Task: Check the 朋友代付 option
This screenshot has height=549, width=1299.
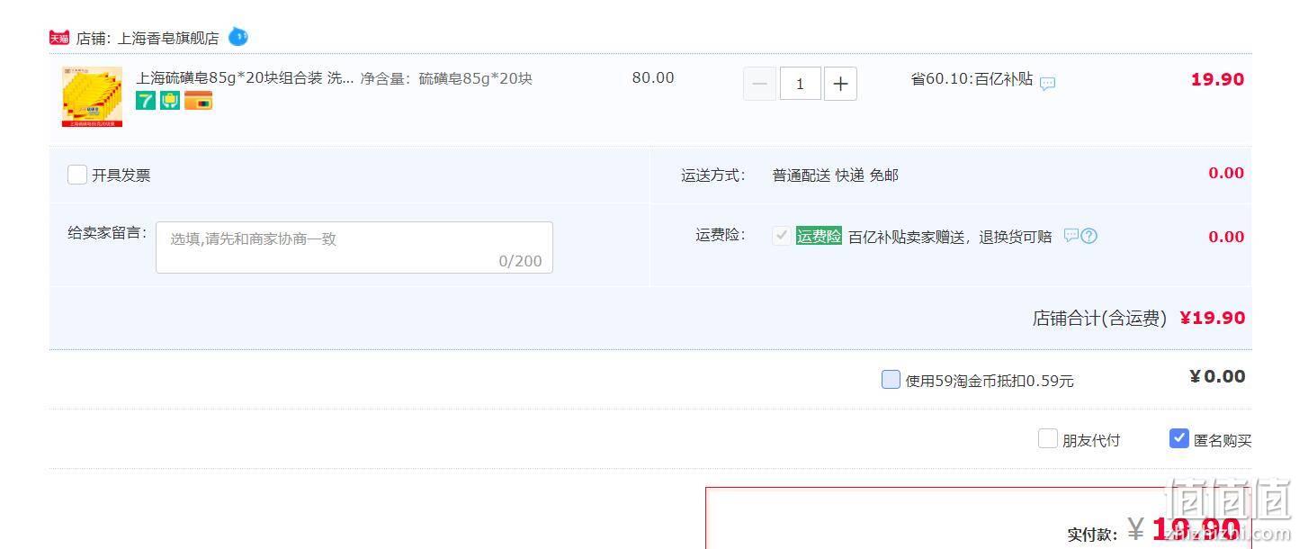Action: point(1047,438)
